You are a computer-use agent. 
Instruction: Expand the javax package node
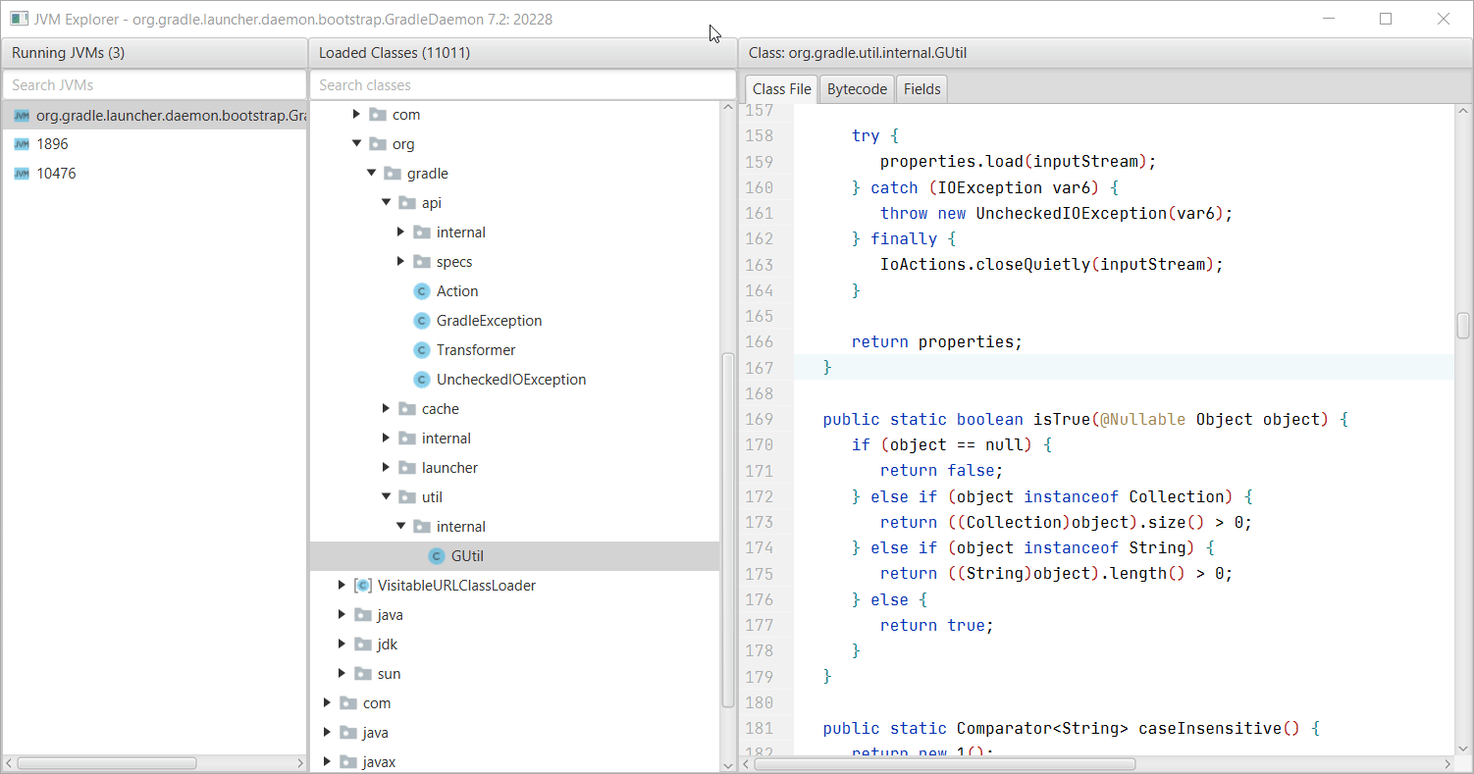tap(328, 762)
